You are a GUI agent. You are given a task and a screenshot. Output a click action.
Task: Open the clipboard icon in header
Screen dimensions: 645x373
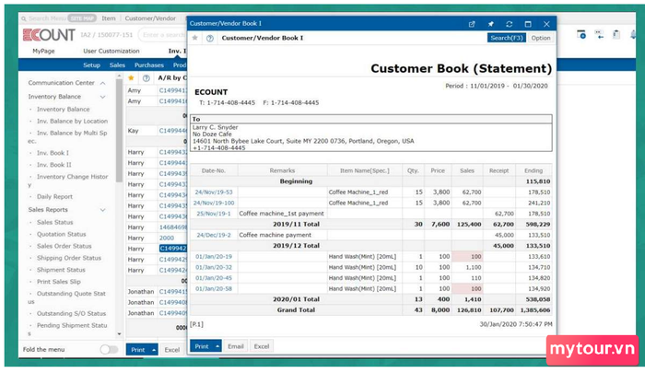(x=616, y=35)
